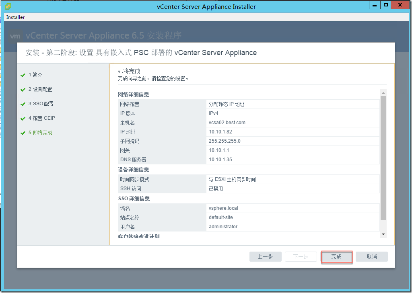The width and height of the screenshot is (412, 293).
Task: Click the SSO 详细信息 section heading
Action: pos(134,199)
